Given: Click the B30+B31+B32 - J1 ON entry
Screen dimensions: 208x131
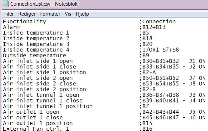Looking at the screenshot, I should [x=174, y=61].
